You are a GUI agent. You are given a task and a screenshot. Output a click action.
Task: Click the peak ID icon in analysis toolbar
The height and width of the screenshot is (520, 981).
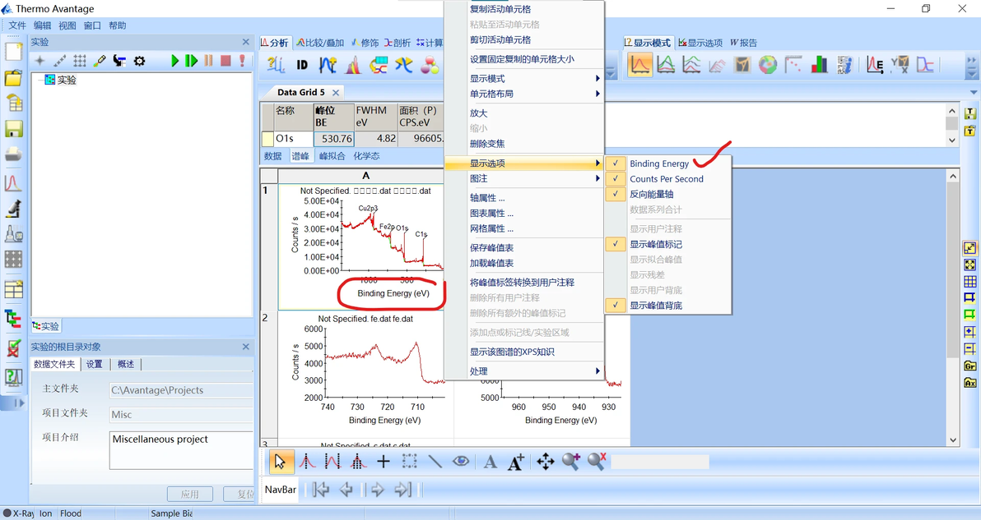click(x=302, y=64)
